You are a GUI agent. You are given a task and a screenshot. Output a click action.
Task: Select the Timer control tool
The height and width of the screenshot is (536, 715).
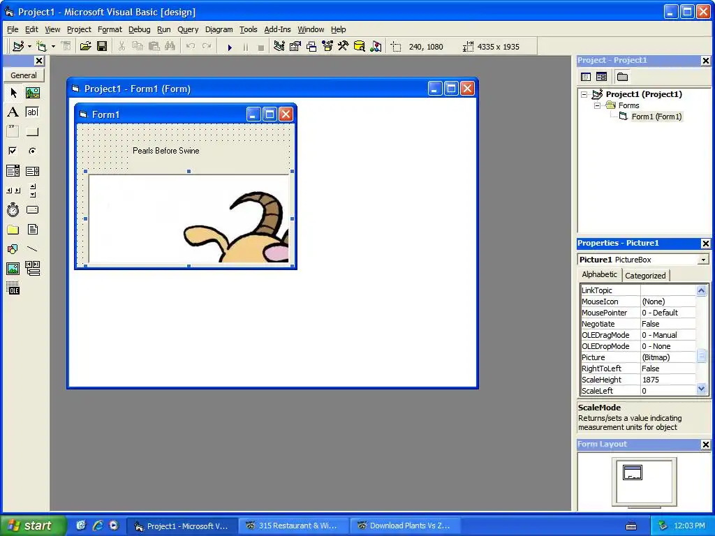(13, 210)
